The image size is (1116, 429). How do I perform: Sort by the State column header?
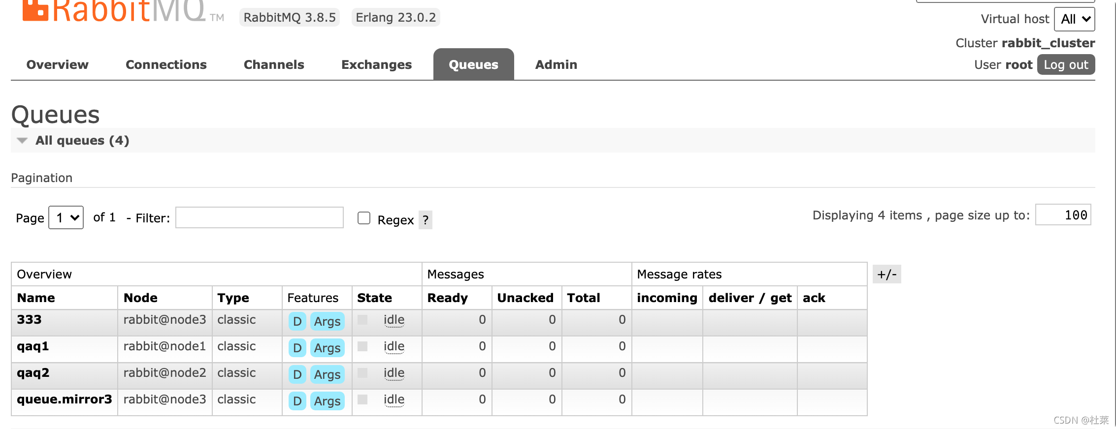click(374, 298)
